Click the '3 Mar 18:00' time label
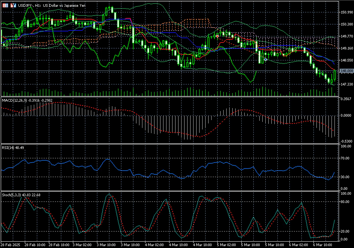The width and height of the screenshot is (354, 248). pyautogui.click(x=130, y=245)
